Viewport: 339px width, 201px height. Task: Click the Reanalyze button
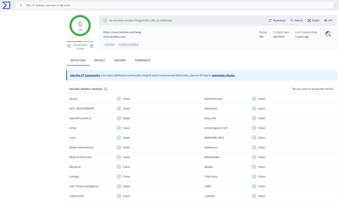(277, 20)
